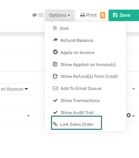Viewport: 139px width, 158px height.
Task: Open the empty dropdown below Account field
Action: tap(17, 116)
